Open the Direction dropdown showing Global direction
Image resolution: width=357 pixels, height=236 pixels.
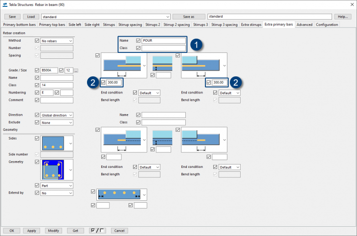(57, 115)
